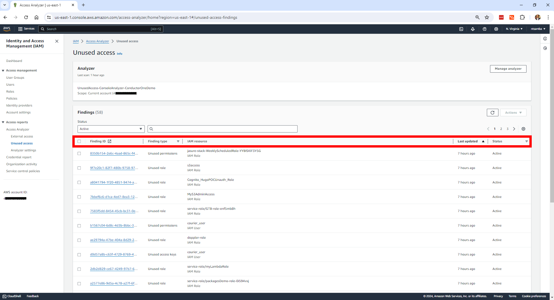This screenshot has height=300, width=554.
Task: Select all findings with header checkbox
Action: pos(79,141)
